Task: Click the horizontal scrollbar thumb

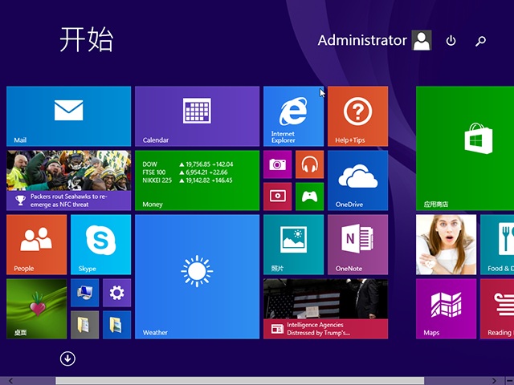Action: click(x=240, y=381)
